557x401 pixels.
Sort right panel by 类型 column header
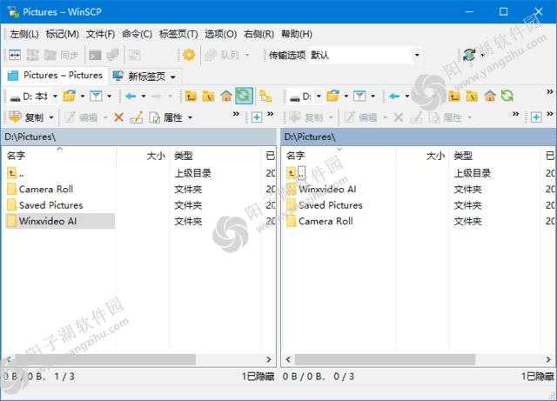pyautogui.click(x=495, y=156)
